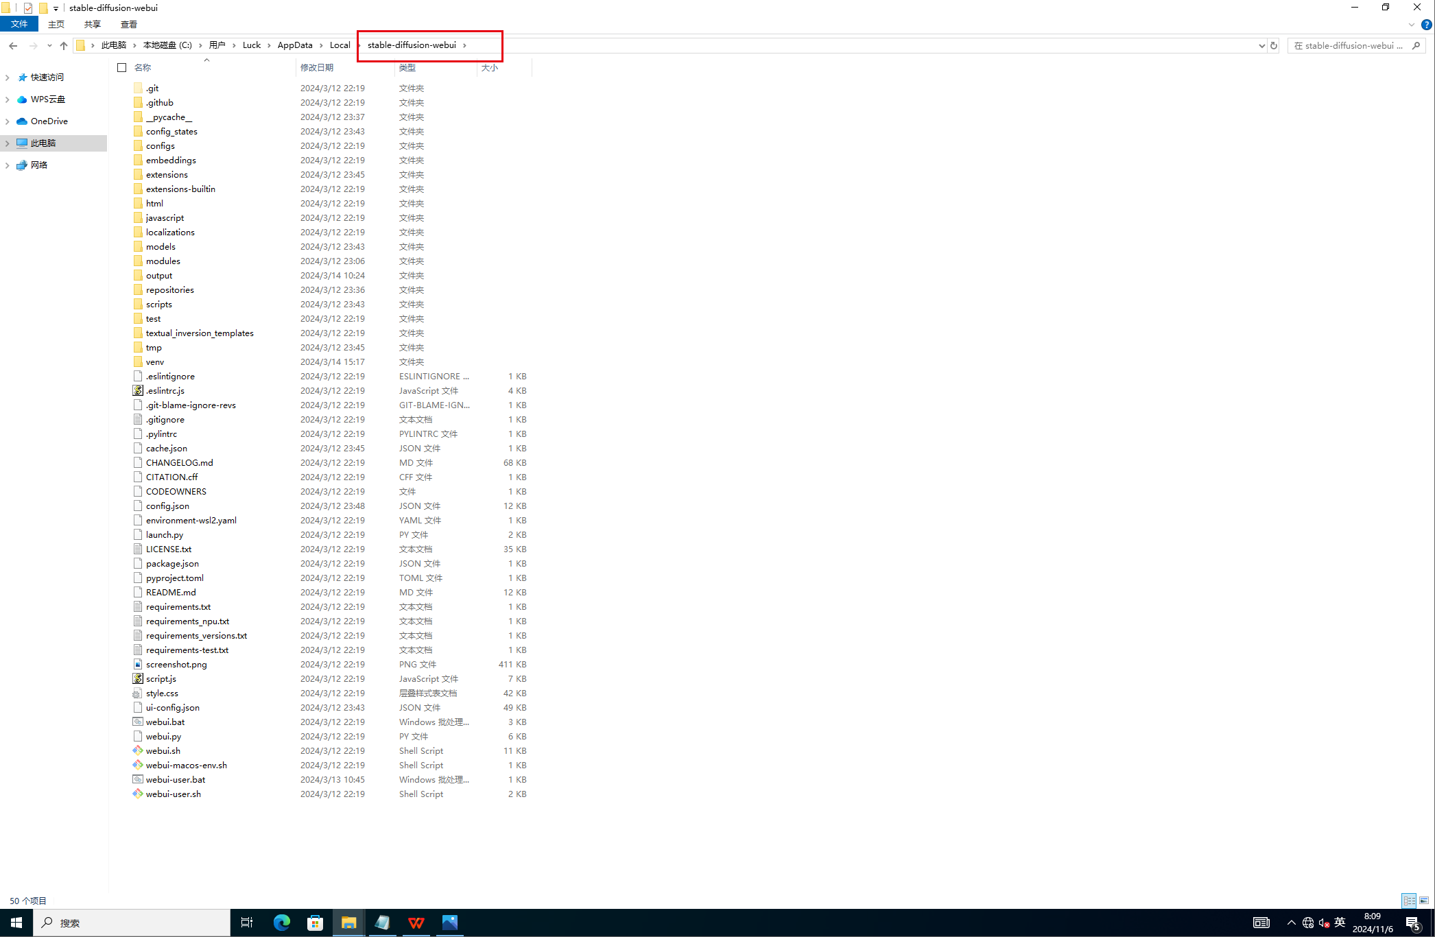1435x937 pixels.
Task: Open notification center icon
Action: (1413, 923)
